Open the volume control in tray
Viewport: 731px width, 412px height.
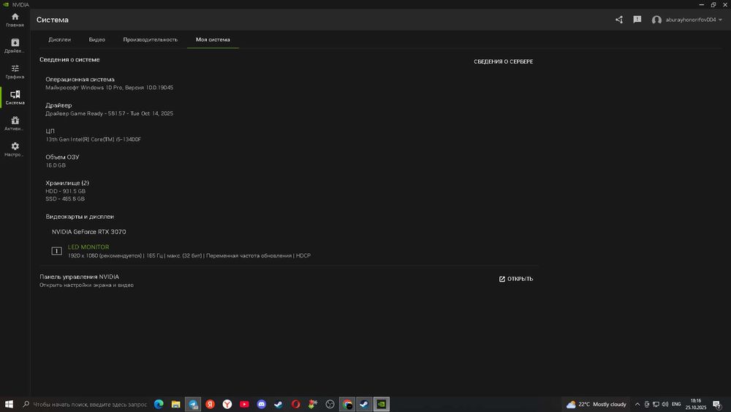click(665, 404)
